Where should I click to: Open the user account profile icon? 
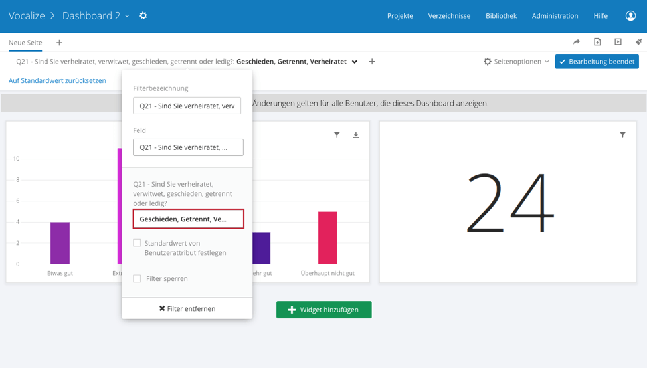(630, 15)
